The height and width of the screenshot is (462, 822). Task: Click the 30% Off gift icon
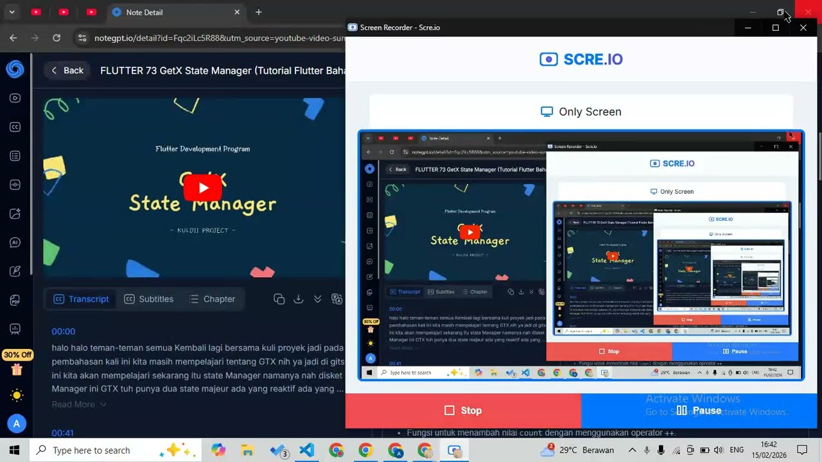click(x=17, y=369)
